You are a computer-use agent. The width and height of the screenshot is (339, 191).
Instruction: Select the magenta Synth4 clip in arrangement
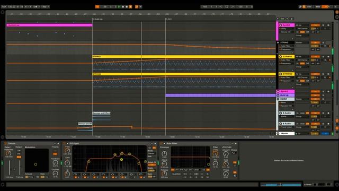tap(49, 25)
